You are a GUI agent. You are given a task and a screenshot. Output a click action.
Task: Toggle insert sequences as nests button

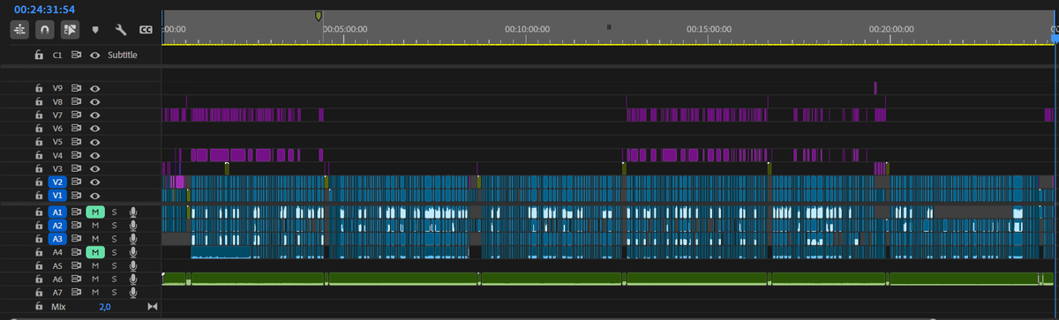point(19,30)
